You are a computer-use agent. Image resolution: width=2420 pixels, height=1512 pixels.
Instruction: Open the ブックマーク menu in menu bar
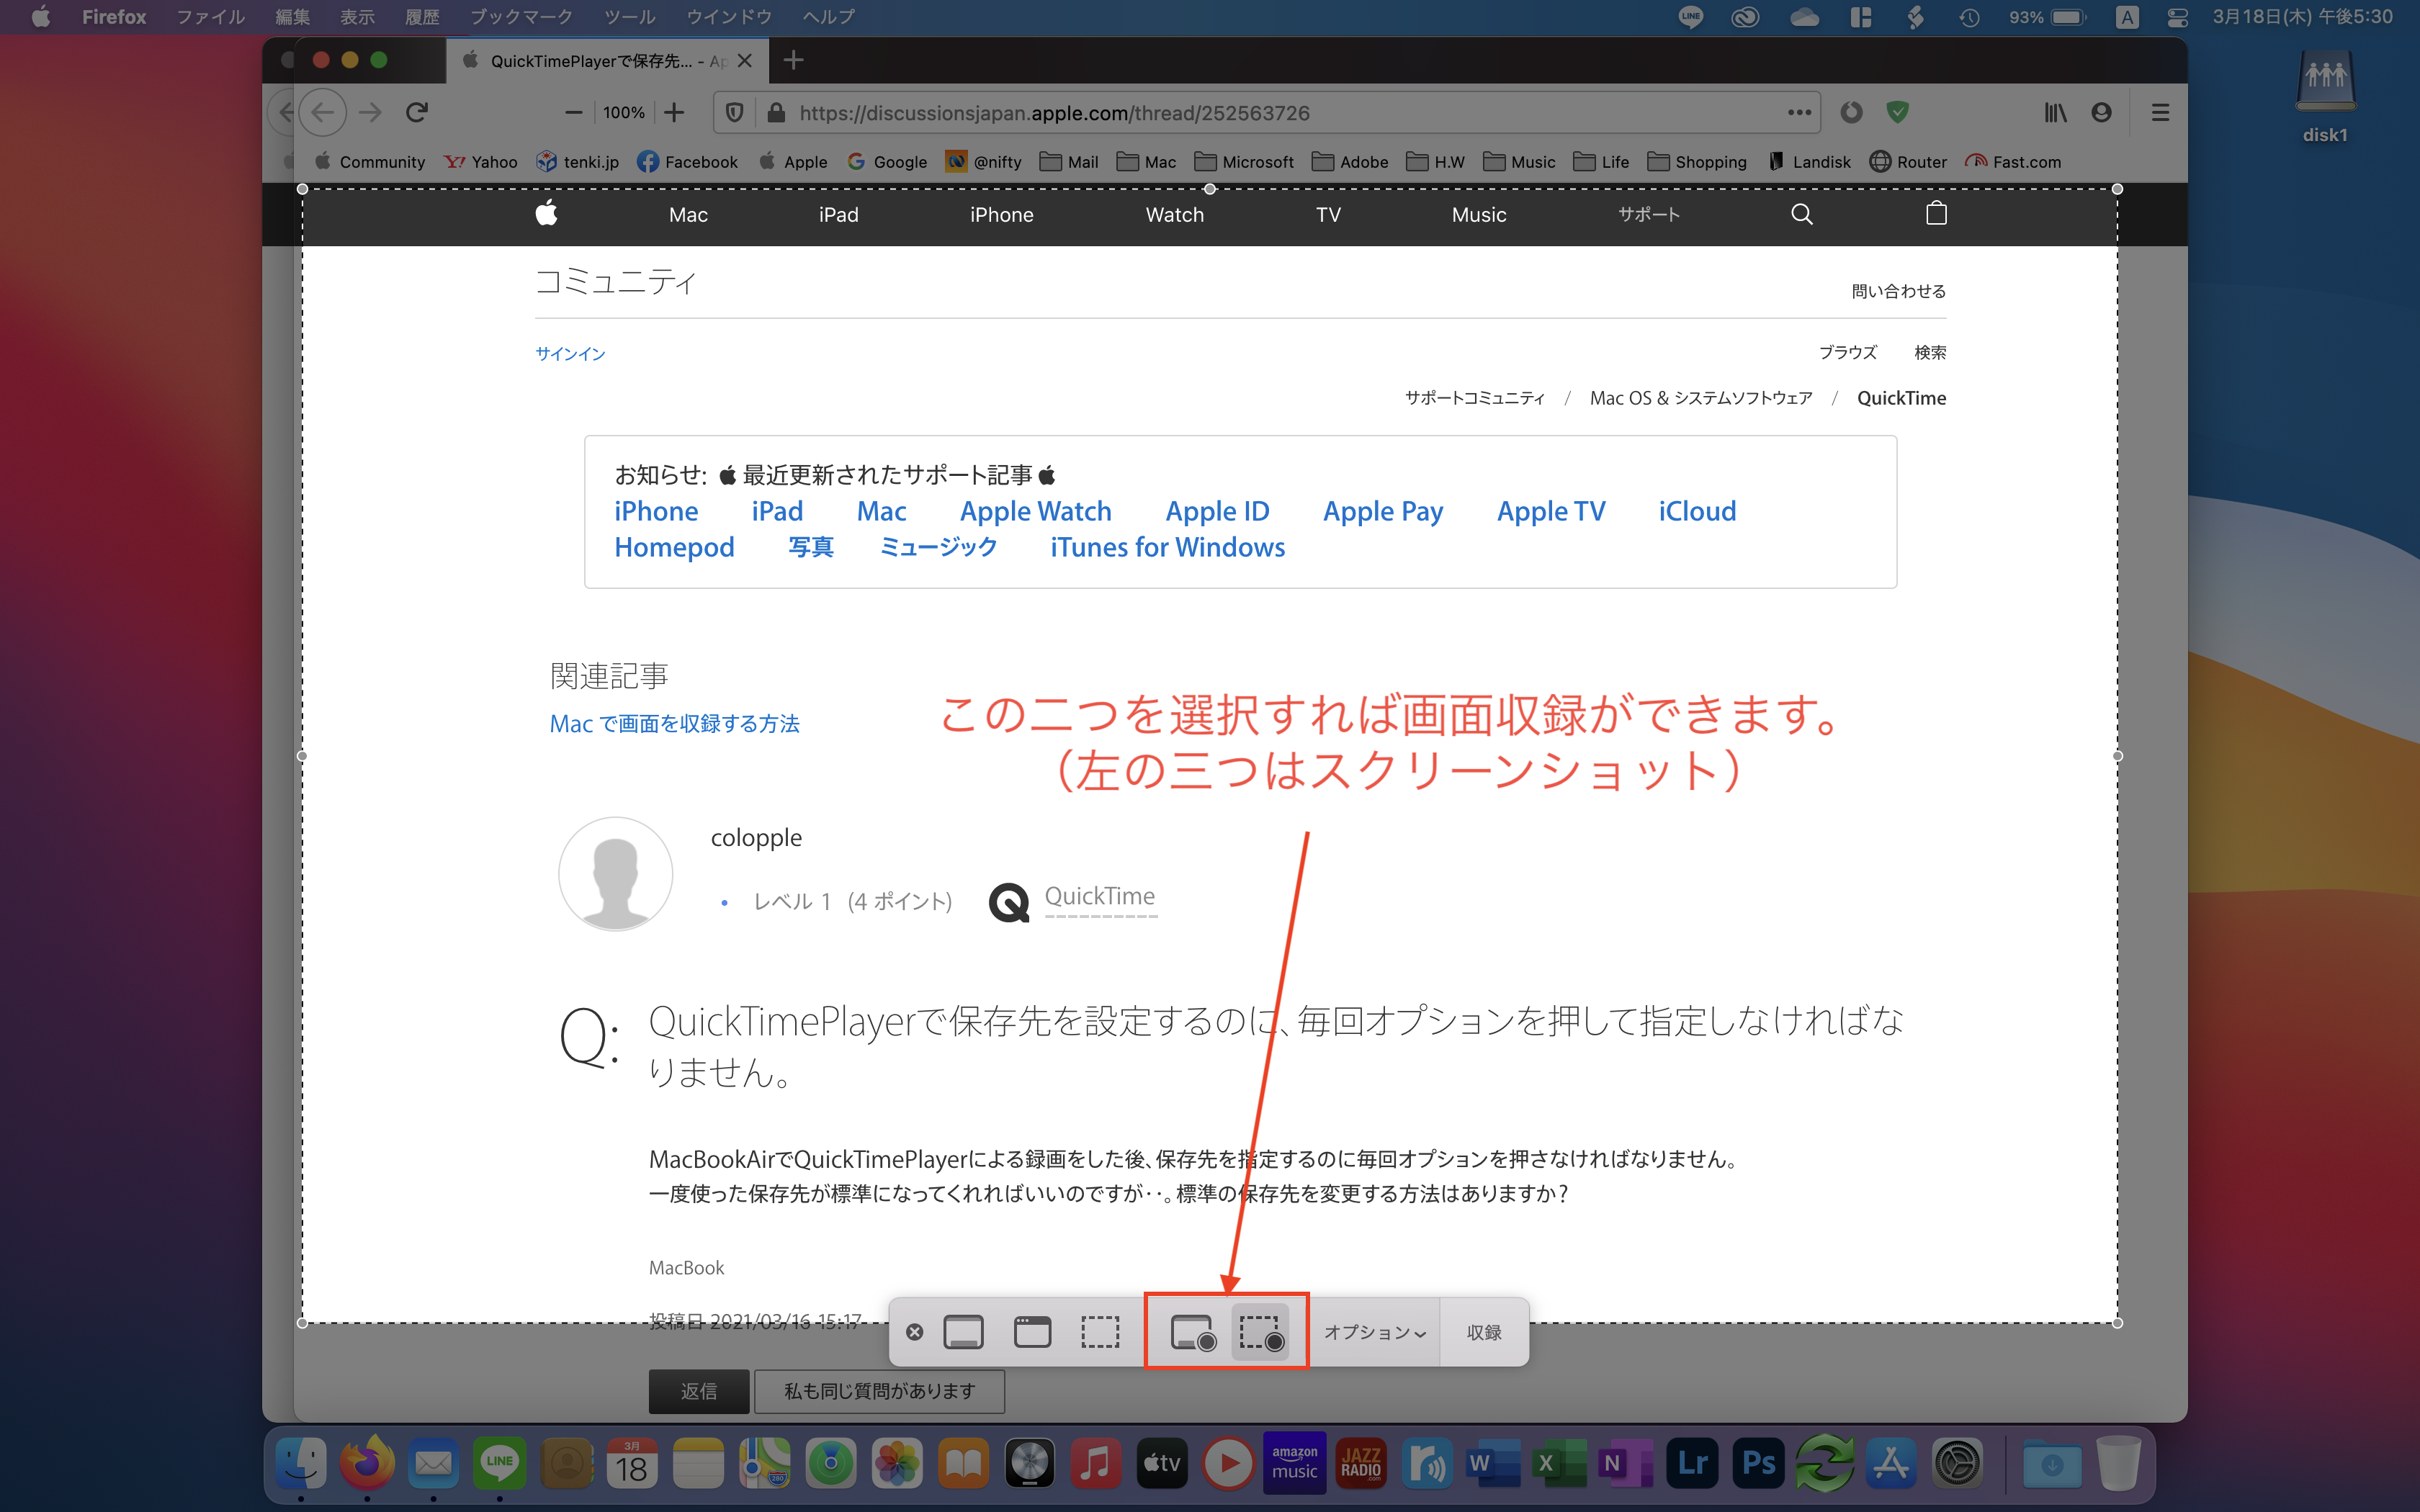click(521, 17)
